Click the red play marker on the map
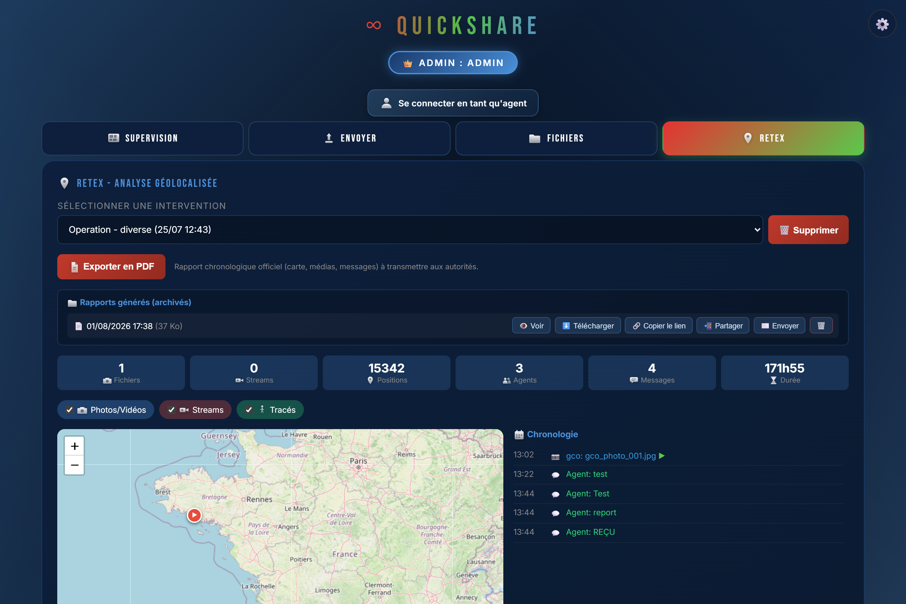 194,515
